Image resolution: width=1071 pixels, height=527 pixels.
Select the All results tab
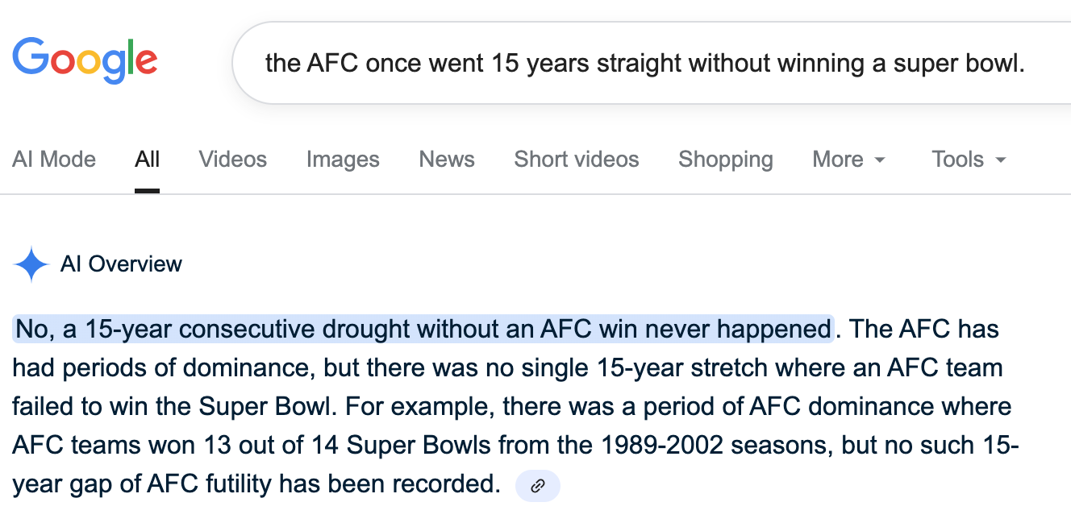click(x=148, y=160)
